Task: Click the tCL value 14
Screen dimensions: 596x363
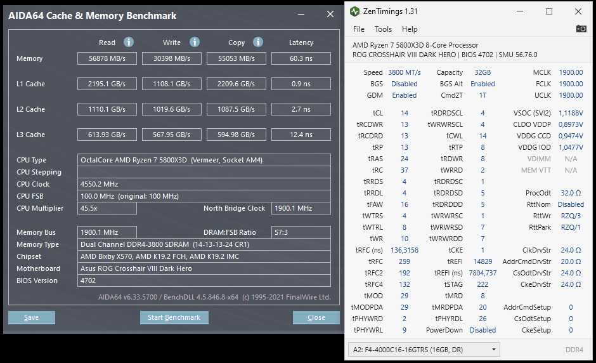Action: pyautogui.click(x=405, y=113)
